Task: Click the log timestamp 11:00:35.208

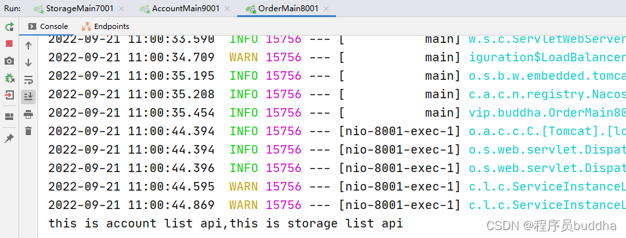Action: pos(131,94)
